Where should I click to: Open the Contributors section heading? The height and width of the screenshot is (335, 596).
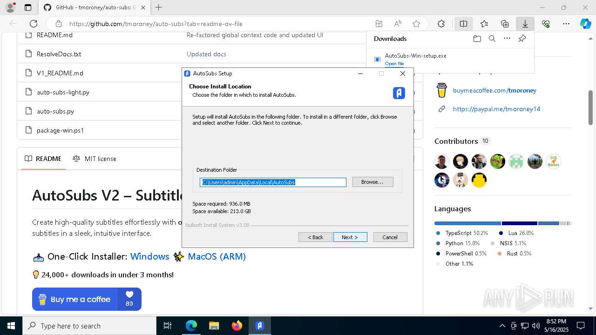[456, 141]
